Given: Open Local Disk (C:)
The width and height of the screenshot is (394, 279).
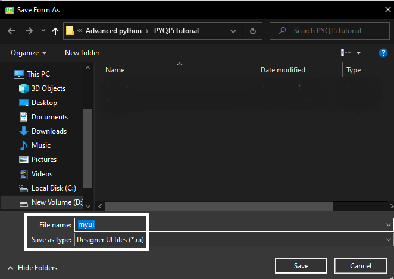Looking at the screenshot, I should point(54,188).
